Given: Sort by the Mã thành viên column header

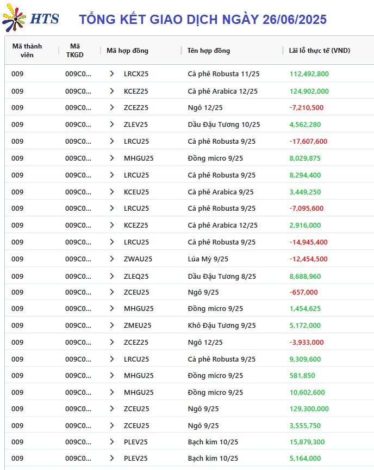Looking at the screenshot, I should [27, 50].
